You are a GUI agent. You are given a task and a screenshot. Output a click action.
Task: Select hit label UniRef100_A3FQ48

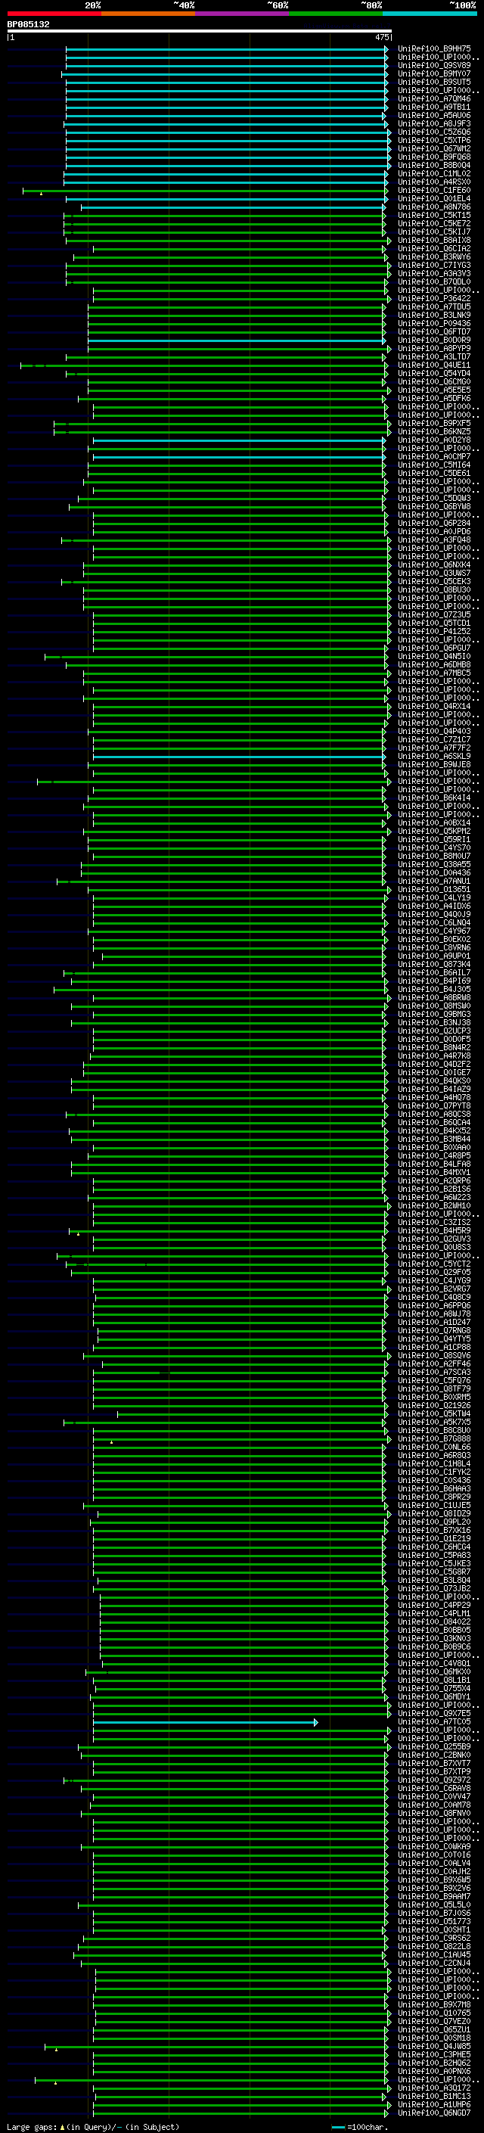click(x=434, y=540)
